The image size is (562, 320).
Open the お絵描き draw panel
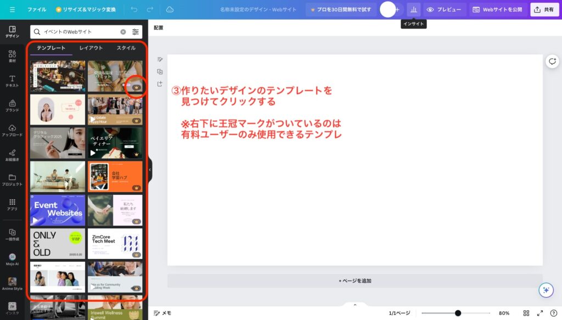coord(12,155)
